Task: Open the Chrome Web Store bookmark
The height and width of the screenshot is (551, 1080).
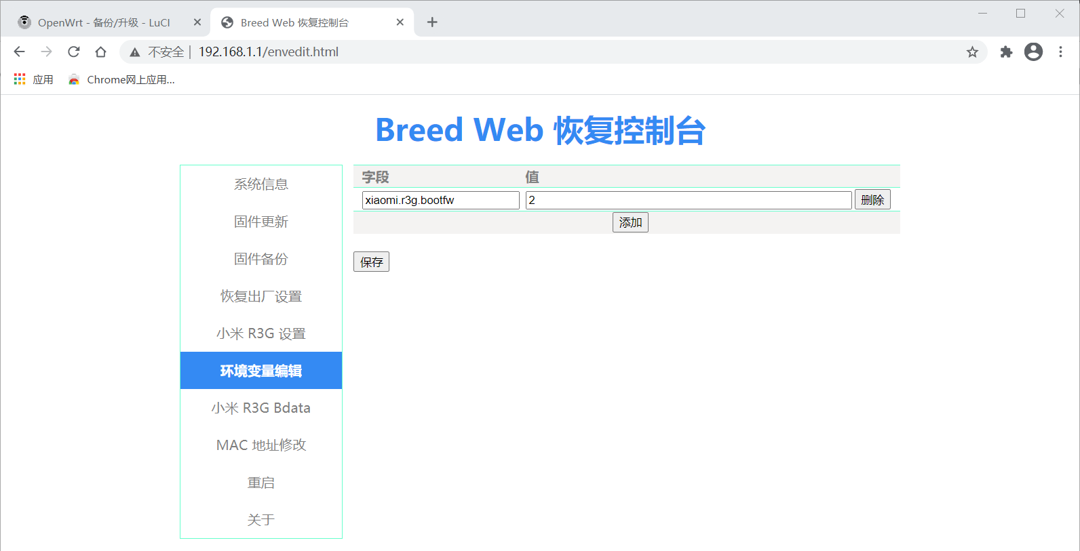Action: click(x=121, y=79)
